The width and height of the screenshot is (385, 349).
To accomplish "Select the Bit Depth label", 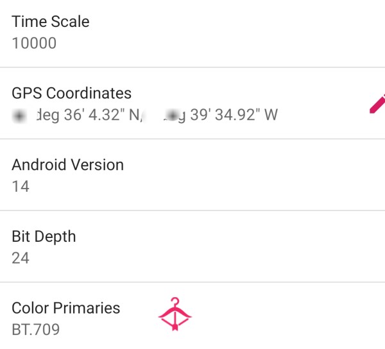I will 44,237.
